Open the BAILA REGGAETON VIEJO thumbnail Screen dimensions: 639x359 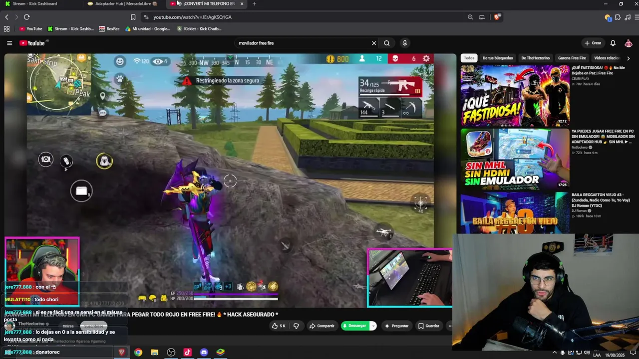point(515,213)
